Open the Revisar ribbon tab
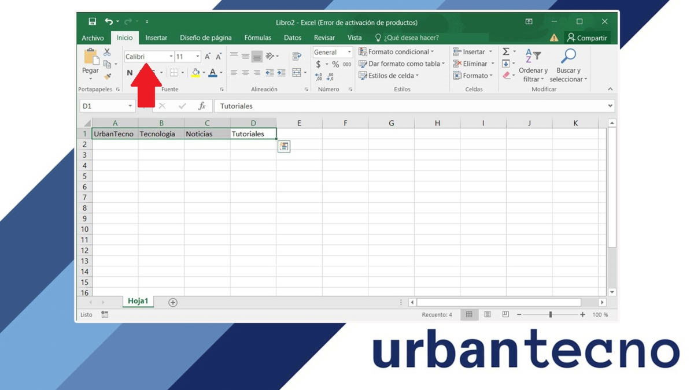The width and height of the screenshot is (694, 390). click(x=324, y=38)
